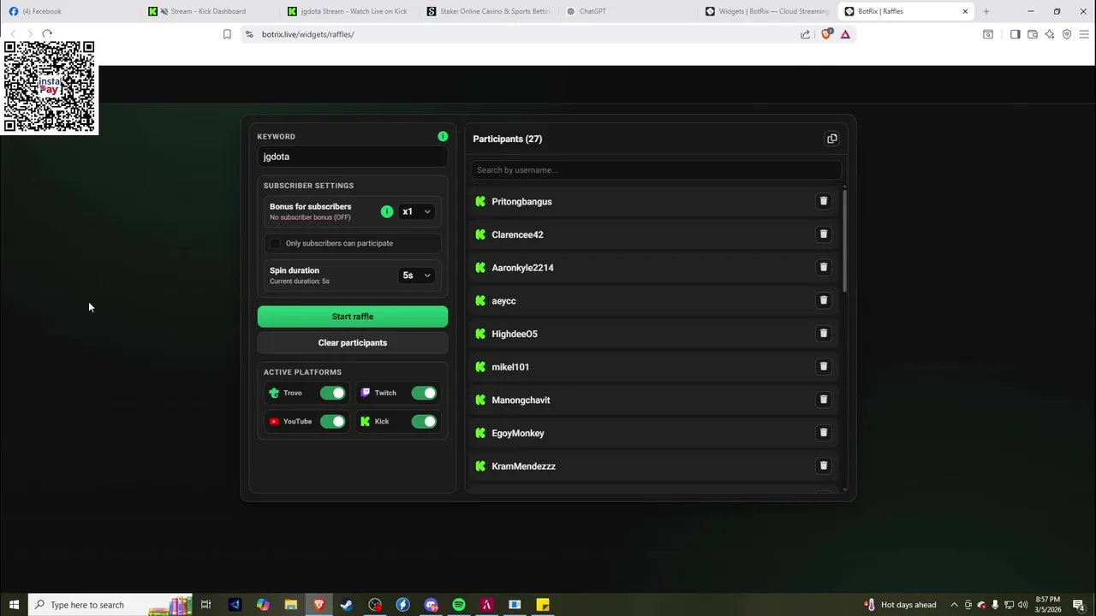Switch to the Stake Online Casino tab
Image resolution: width=1096 pixels, height=616 pixels.
click(490, 11)
